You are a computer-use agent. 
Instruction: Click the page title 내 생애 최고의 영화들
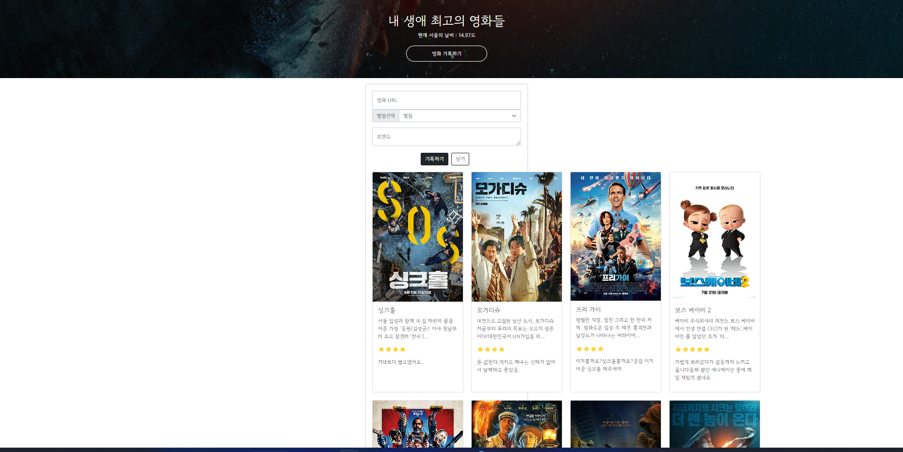[x=446, y=21]
